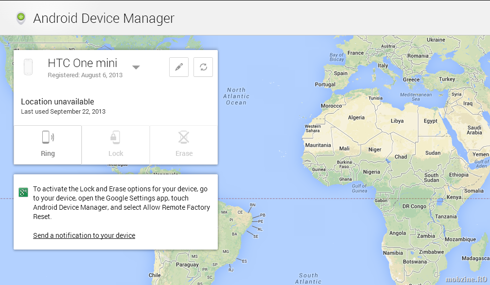Click North Atlantic Ocean map label
Viewport: 490px width, 285px height.
236,96
